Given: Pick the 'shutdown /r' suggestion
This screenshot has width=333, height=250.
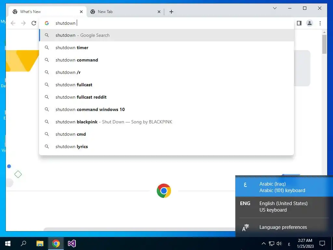Looking at the screenshot, I should [x=167, y=72].
